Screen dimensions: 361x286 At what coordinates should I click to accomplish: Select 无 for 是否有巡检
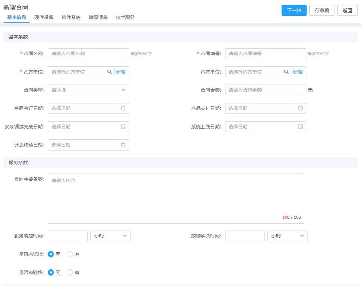click(51, 254)
